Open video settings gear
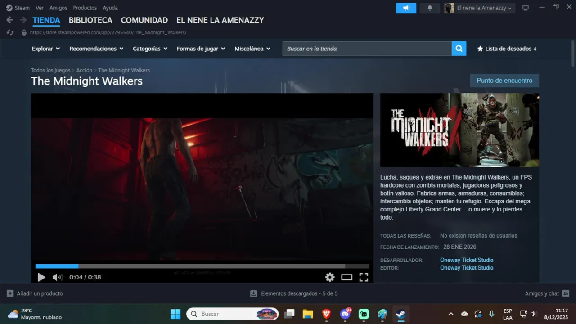This screenshot has height=324, width=576. coord(330,277)
